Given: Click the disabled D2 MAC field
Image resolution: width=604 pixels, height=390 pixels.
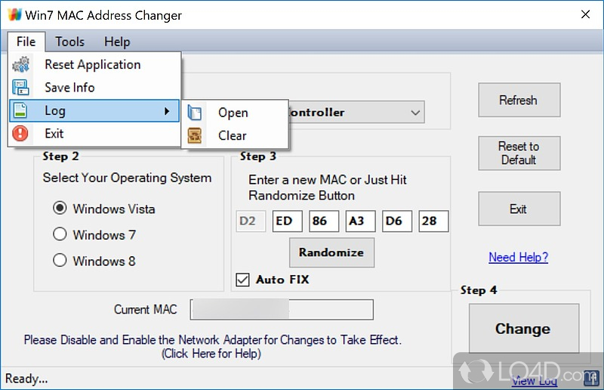Looking at the screenshot, I should coord(251,221).
